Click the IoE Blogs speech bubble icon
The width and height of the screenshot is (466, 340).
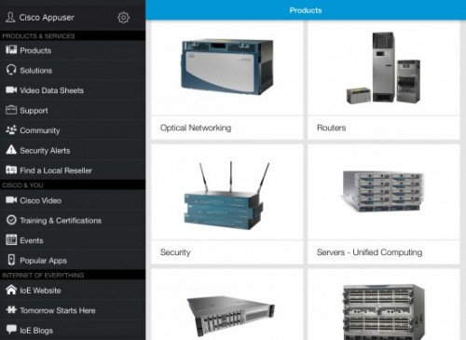coord(11,329)
